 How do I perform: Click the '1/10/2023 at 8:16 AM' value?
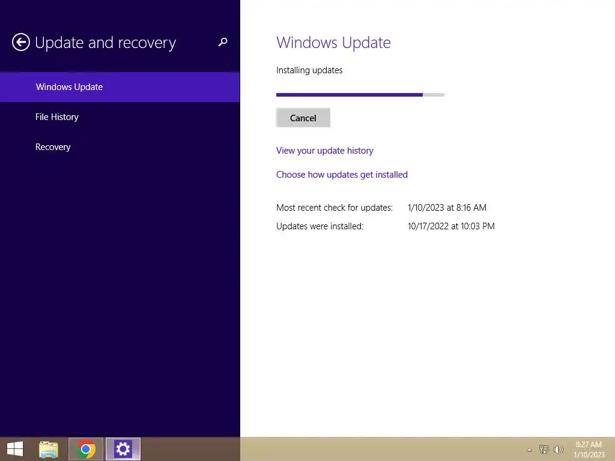[x=447, y=208]
